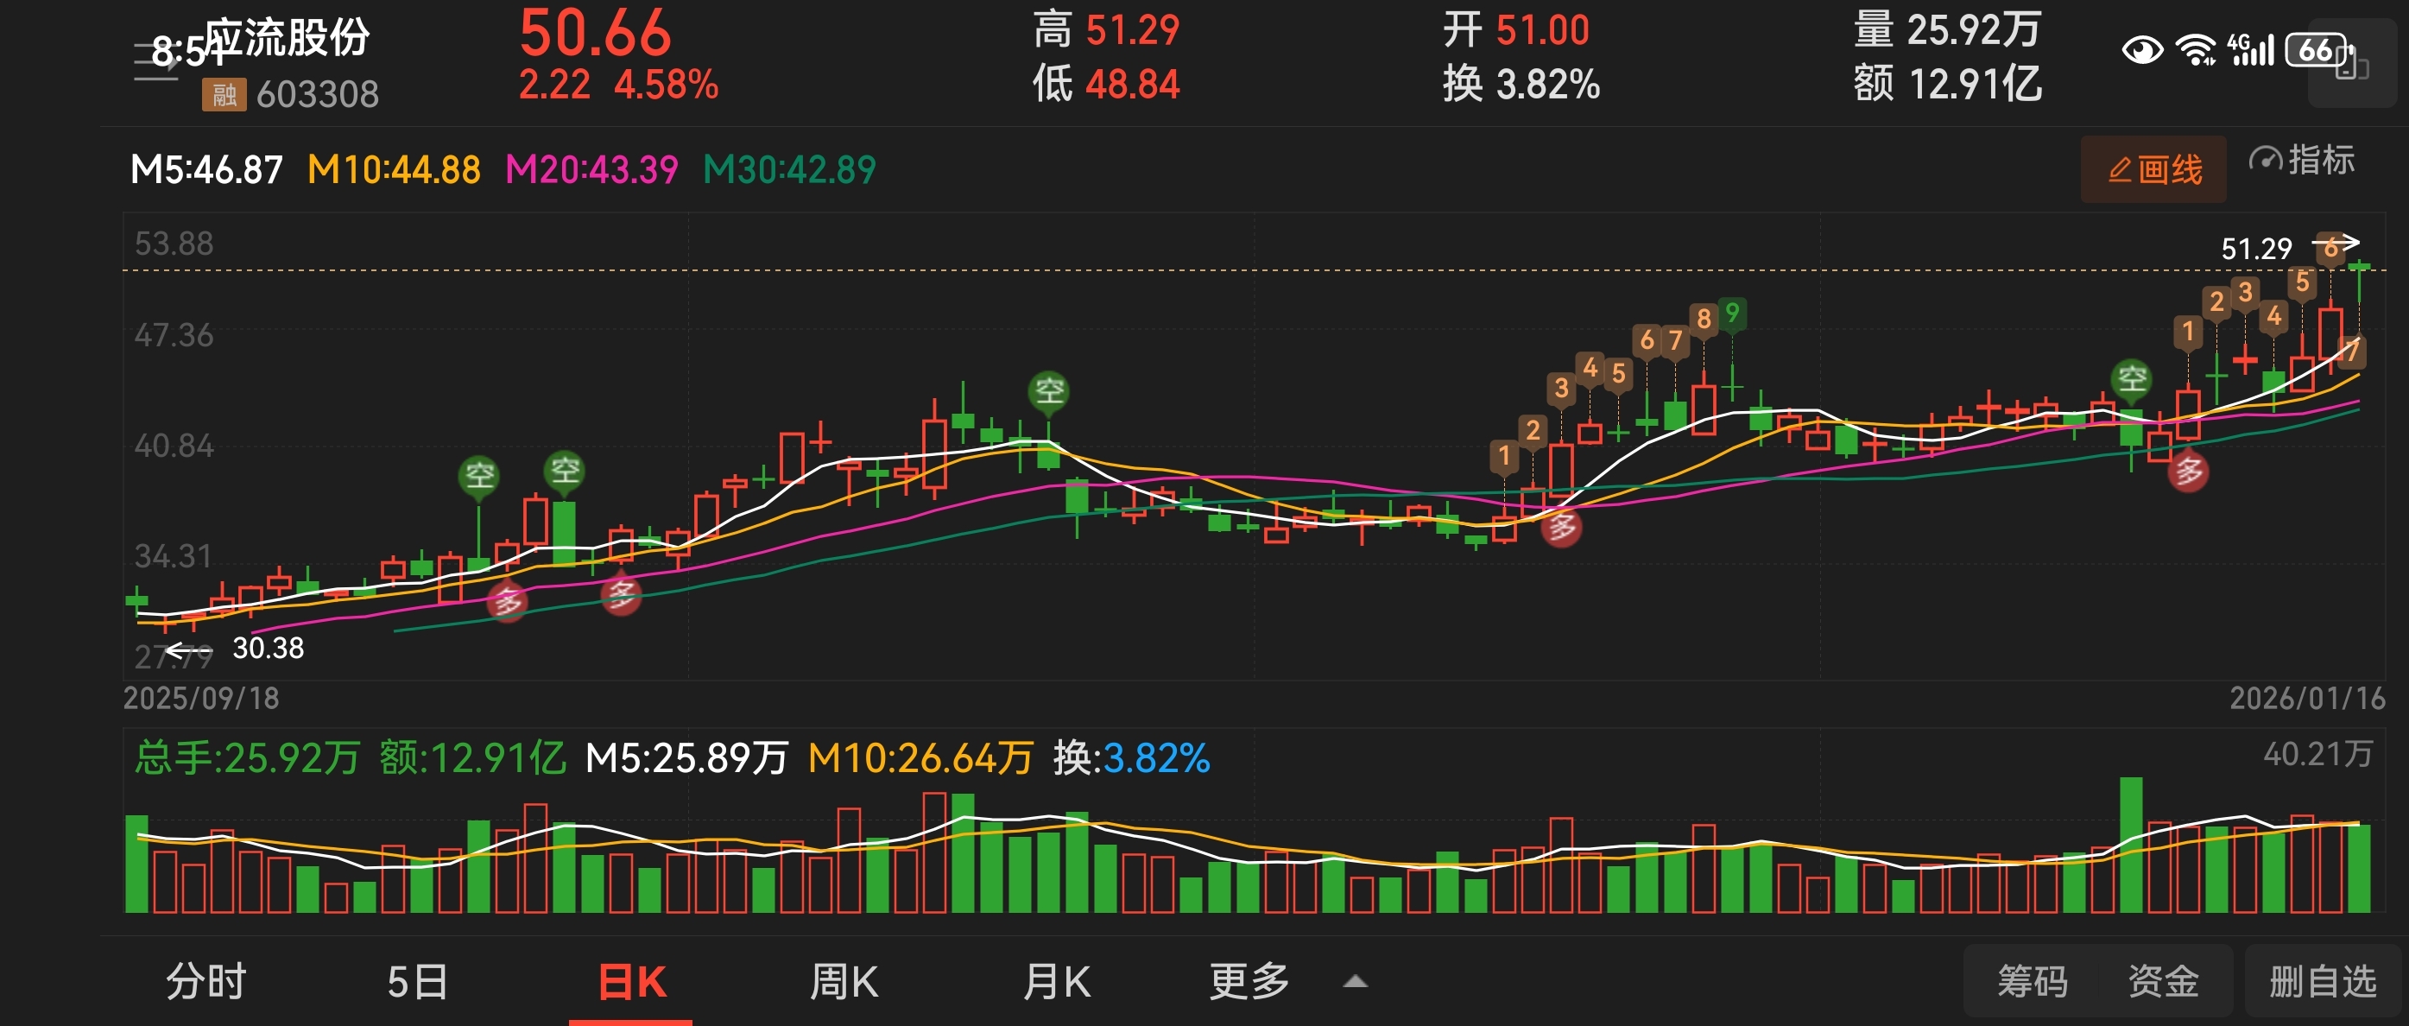Click the triangle arrow beside 更多

pyautogui.click(x=1355, y=982)
